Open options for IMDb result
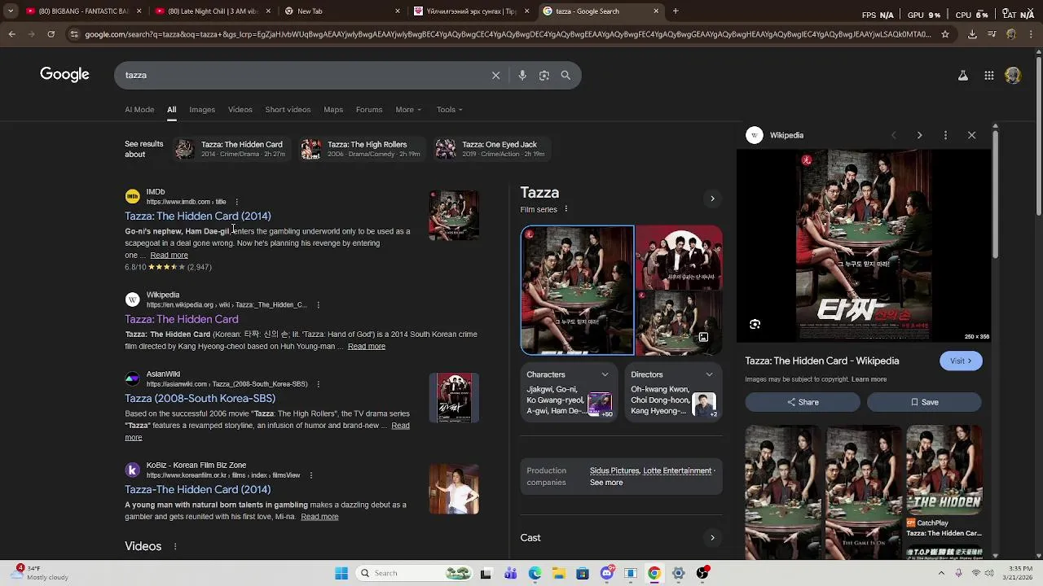1043x586 pixels. click(x=237, y=202)
